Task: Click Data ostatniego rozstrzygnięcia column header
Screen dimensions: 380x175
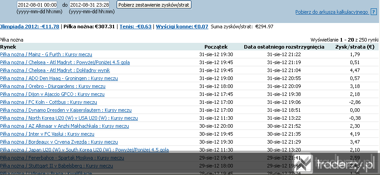Action: pos(284,47)
